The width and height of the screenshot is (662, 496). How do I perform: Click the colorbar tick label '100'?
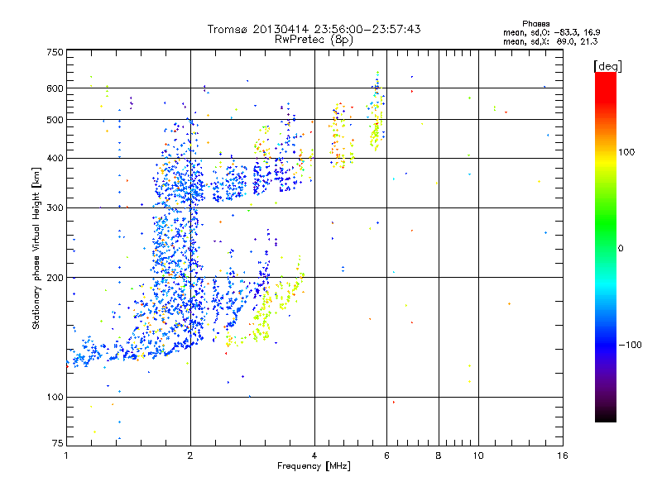[626, 152]
